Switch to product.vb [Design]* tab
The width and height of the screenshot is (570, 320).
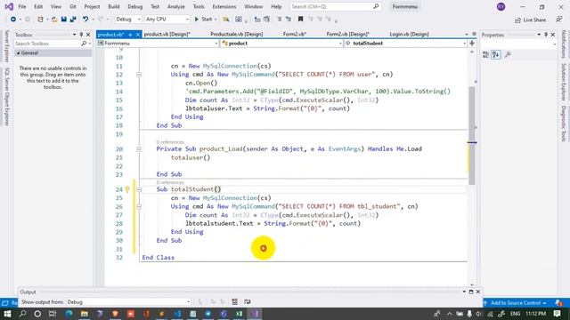pyautogui.click(x=167, y=34)
